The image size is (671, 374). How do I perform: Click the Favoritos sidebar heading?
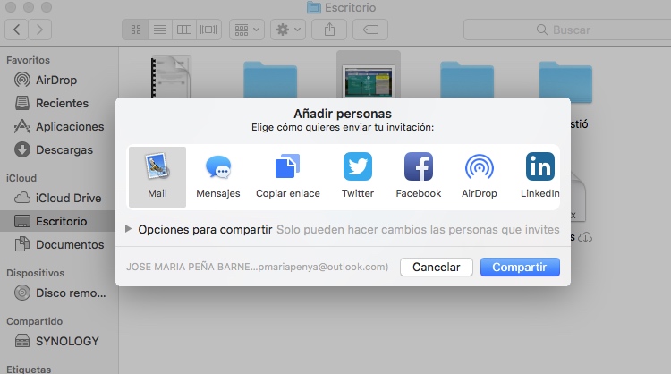(29, 60)
